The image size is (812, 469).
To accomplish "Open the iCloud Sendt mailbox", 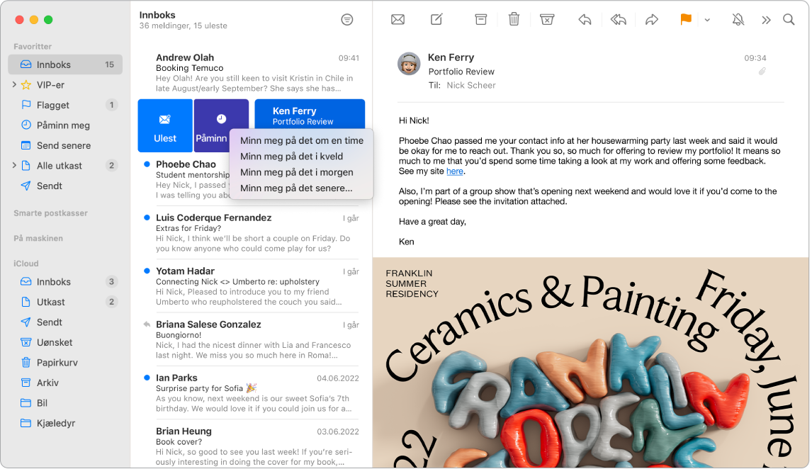I will click(65, 322).
